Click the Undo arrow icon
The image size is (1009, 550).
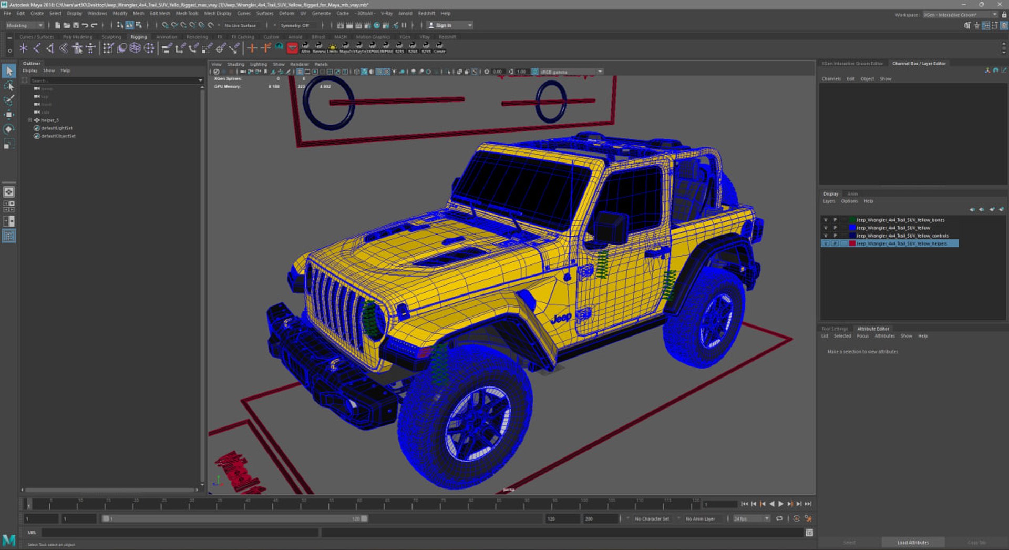pos(85,25)
